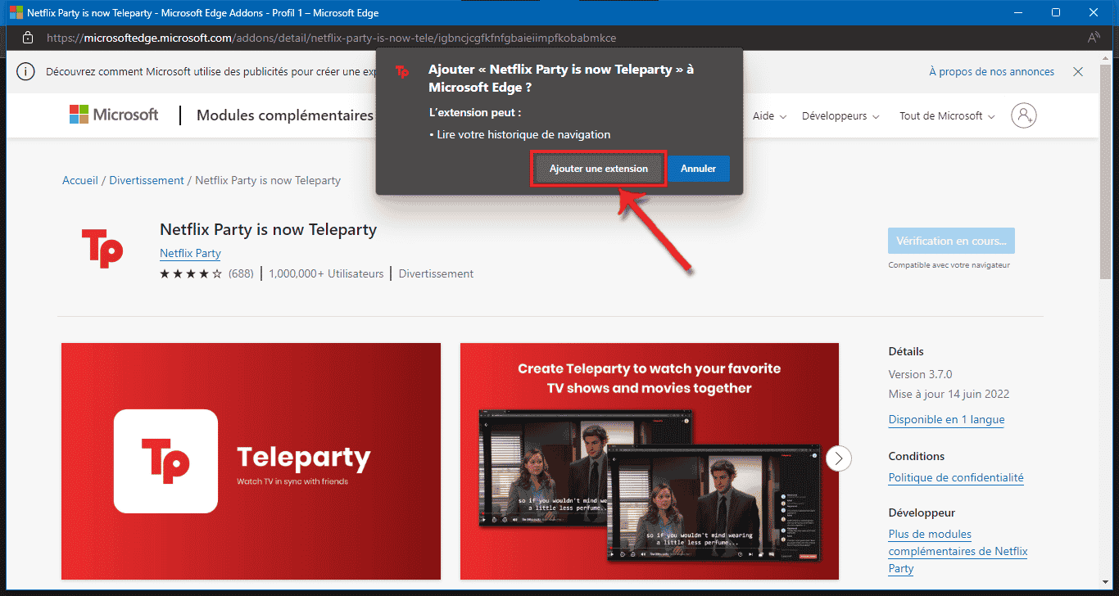Click the Edge window title bar icon
1119x596 pixels.
click(x=16, y=13)
